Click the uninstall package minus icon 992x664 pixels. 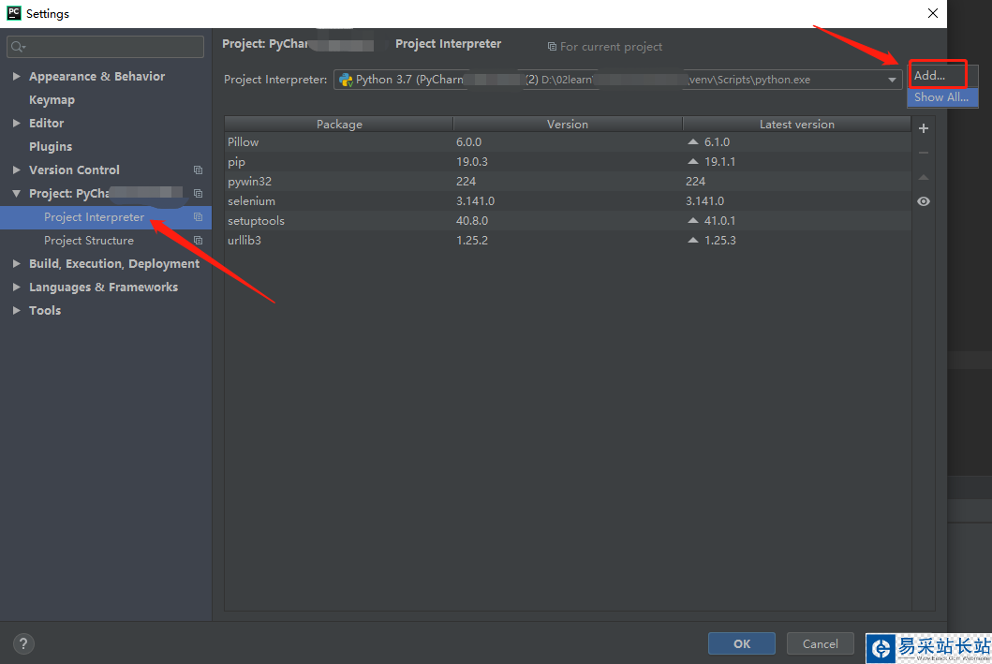coord(923,153)
